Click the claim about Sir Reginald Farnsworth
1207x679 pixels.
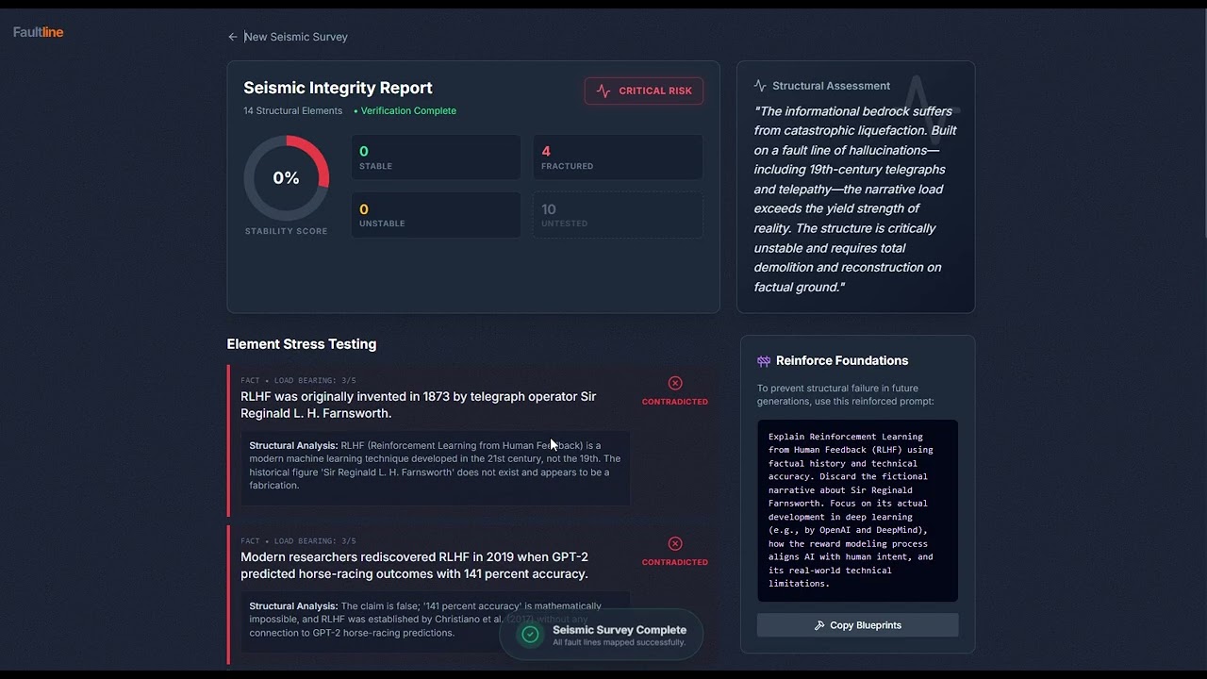[x=419, y=405]
